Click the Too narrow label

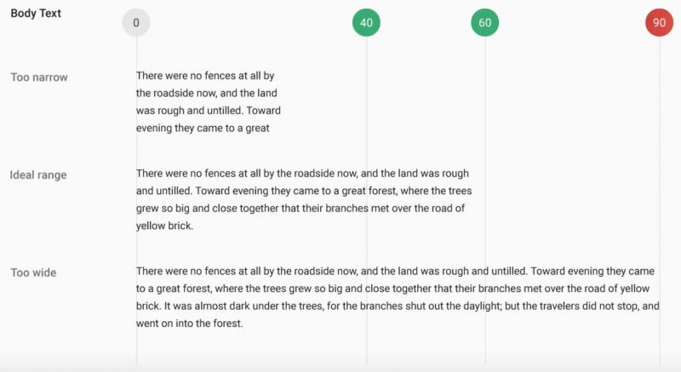39,77
